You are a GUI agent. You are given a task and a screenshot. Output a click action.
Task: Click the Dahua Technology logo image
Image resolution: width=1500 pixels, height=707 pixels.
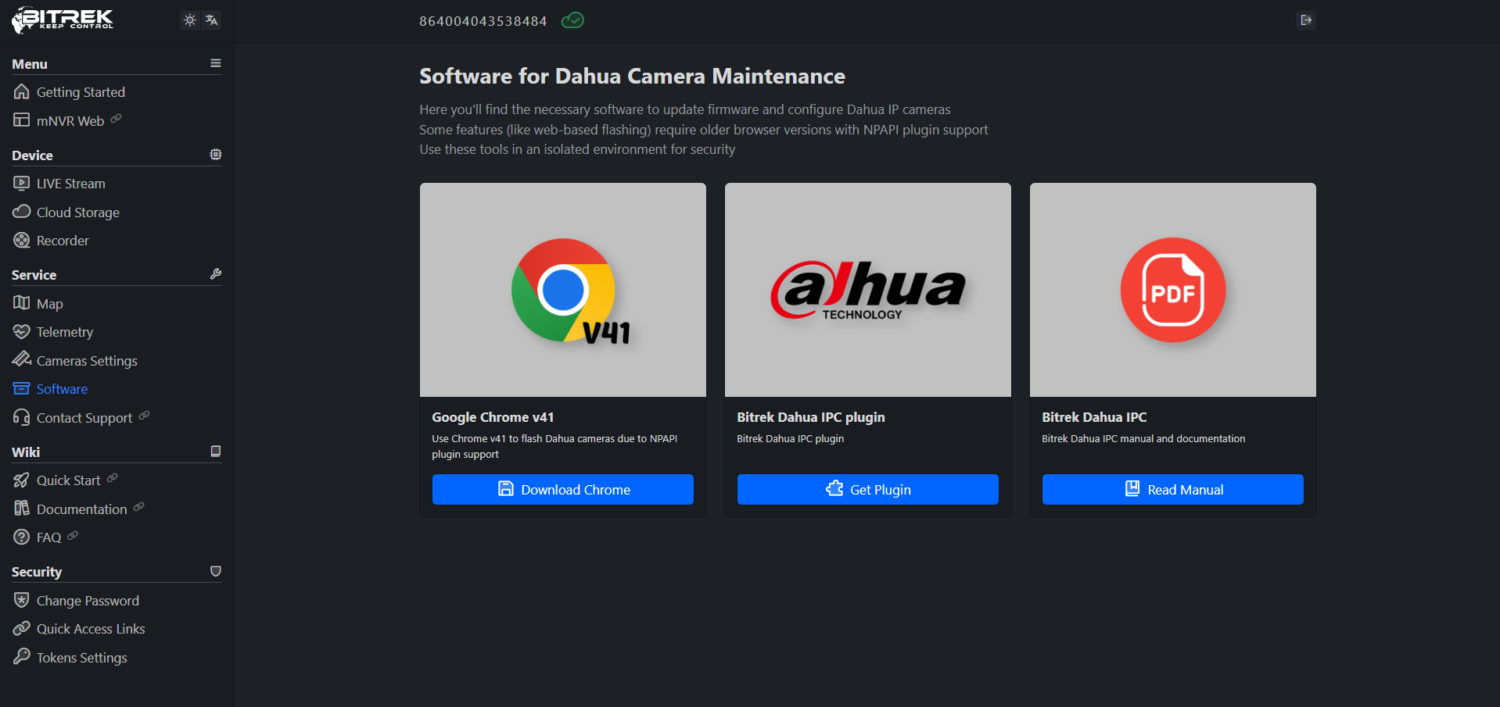[x=867, y=290]
